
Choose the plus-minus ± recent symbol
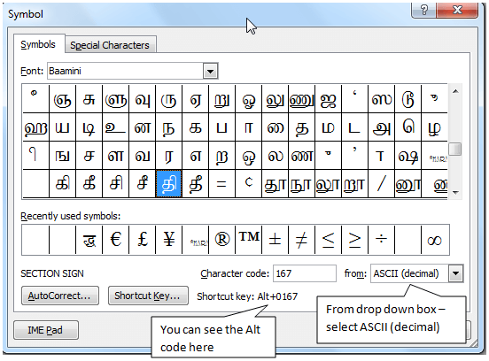(275, 240)
